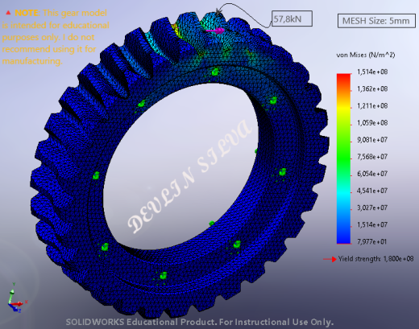
Task: Click the legend value 7,568e+07
Action: [372, 157]
